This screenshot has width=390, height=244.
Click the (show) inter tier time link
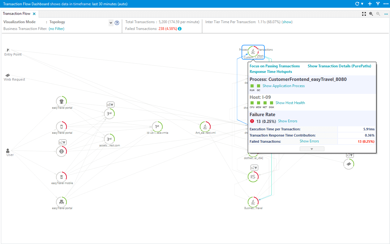click(x=287, y=22)
